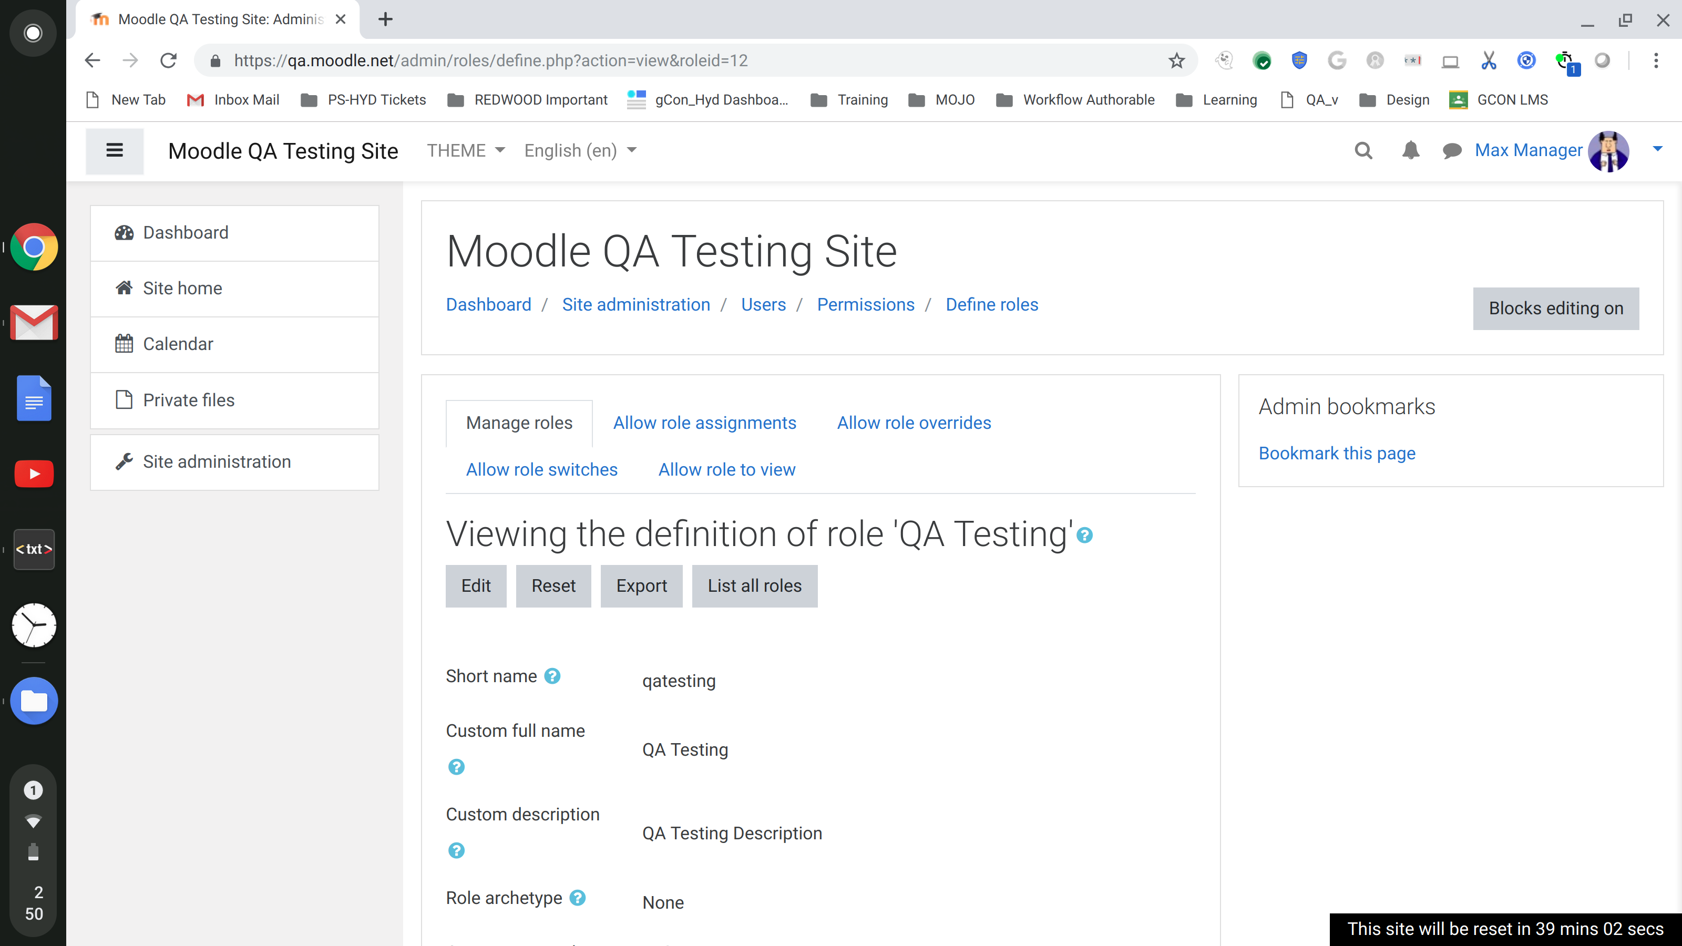Open Private files in side navigation
The image size is (1682, 946).
click(x=234, y=400)
